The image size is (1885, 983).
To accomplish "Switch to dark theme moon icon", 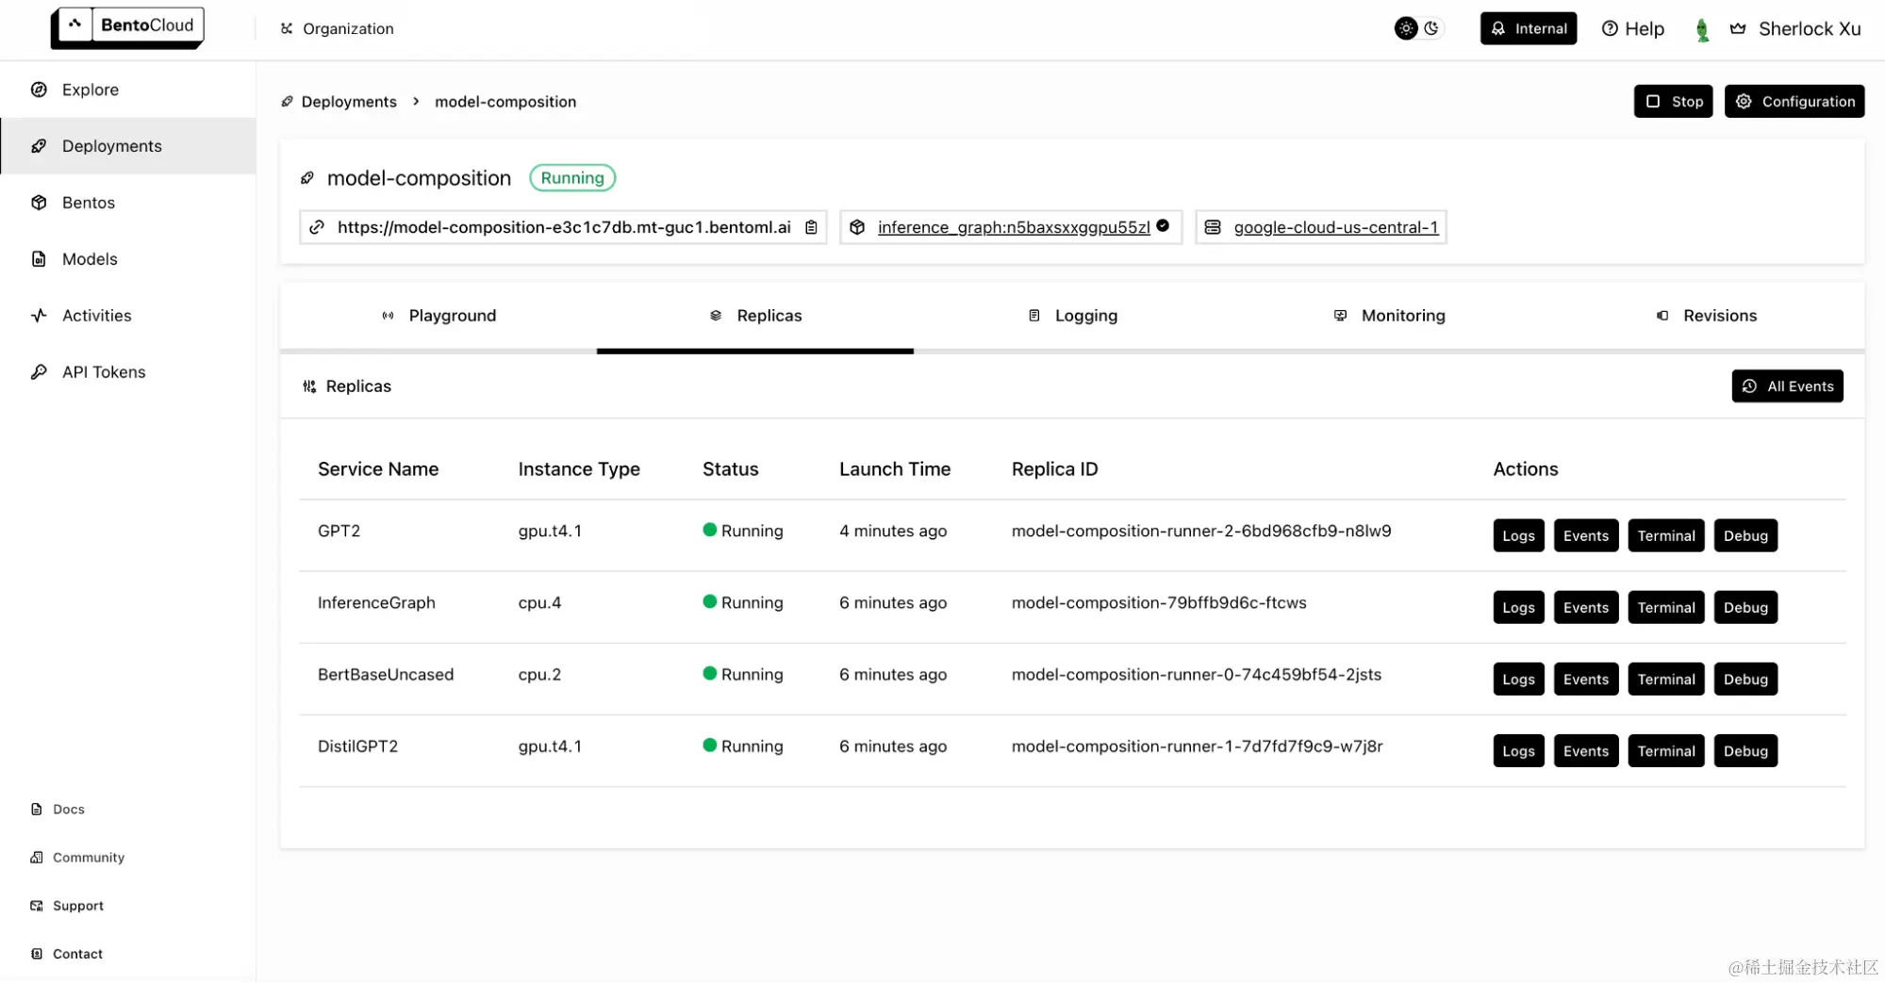I will [1431, 28].
